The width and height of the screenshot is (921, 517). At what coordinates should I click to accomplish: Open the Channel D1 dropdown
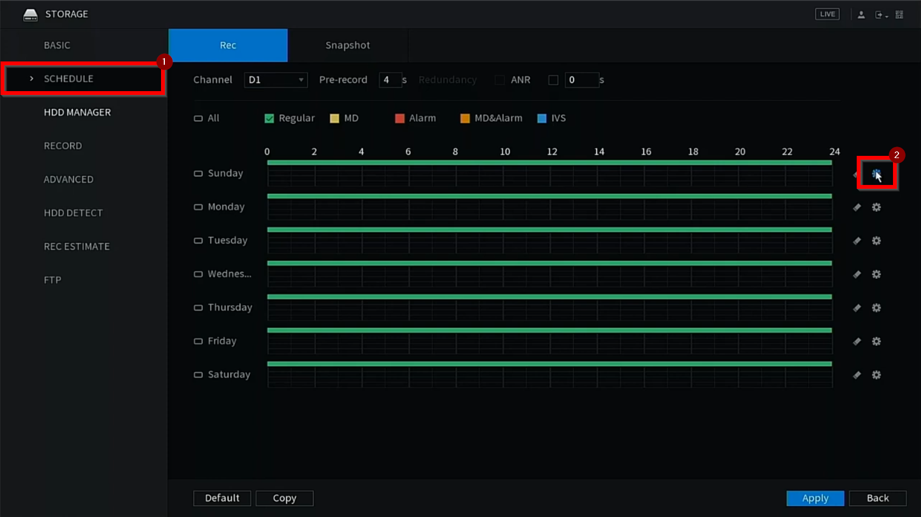coord(275,80)
